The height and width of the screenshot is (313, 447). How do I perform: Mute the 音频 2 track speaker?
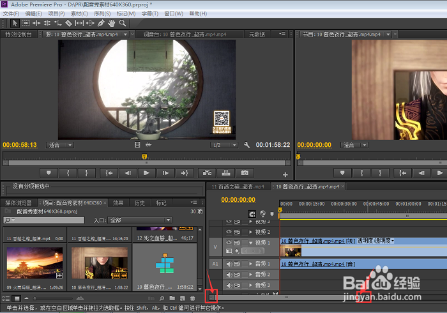pos(229,275)
